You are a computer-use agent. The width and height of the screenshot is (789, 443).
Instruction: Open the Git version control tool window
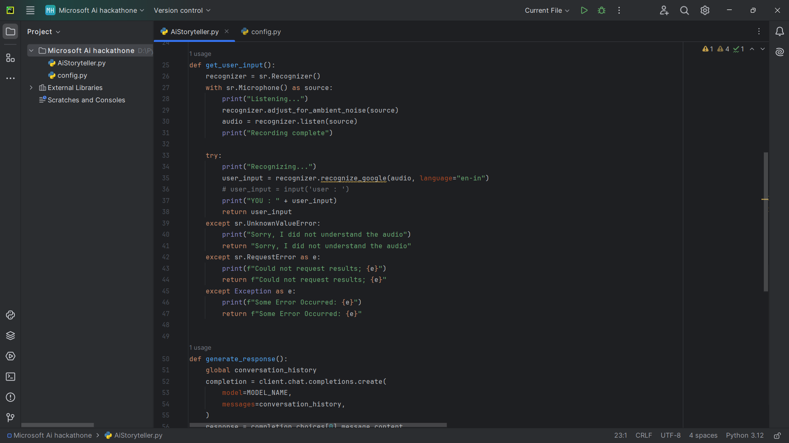click(x=10, y=418)
